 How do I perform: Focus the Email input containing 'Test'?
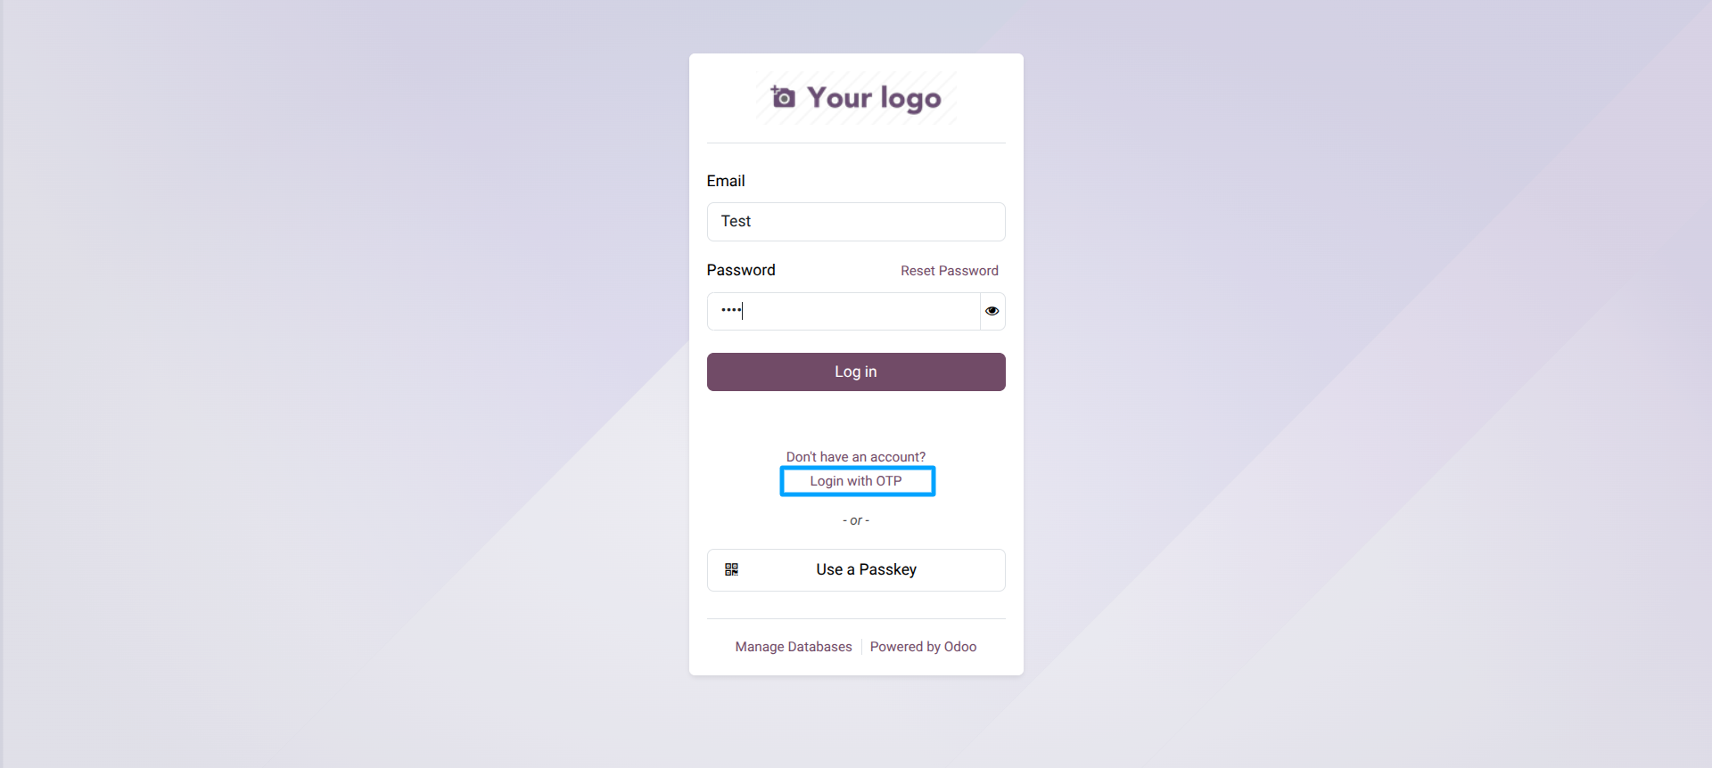[x=856, y=222]
